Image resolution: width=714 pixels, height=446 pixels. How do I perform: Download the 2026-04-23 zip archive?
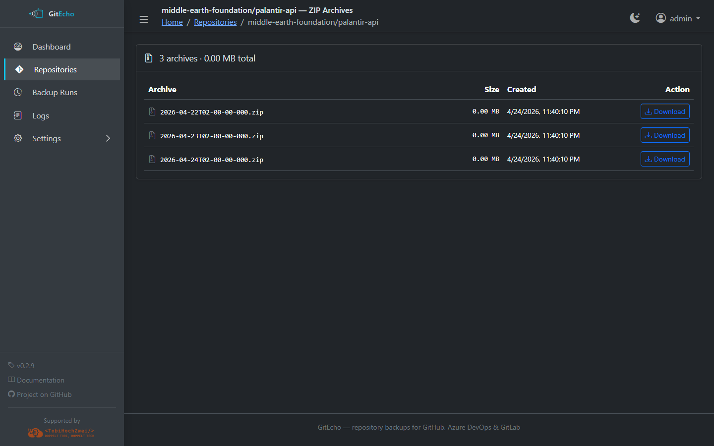point(664,135)
